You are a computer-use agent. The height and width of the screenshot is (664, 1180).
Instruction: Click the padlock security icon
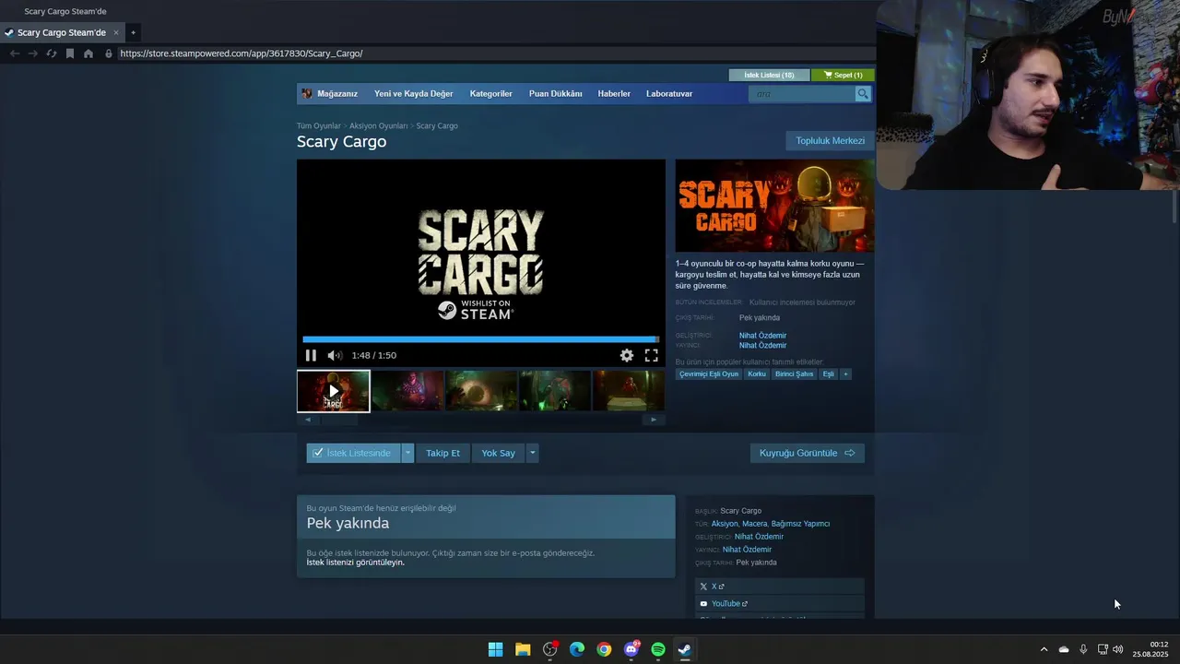pos(109,53)
